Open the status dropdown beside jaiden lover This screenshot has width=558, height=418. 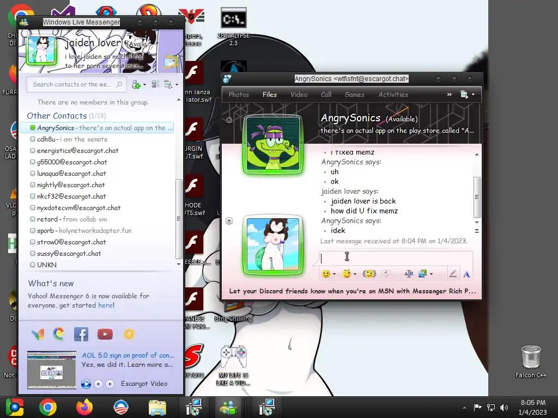156,44
